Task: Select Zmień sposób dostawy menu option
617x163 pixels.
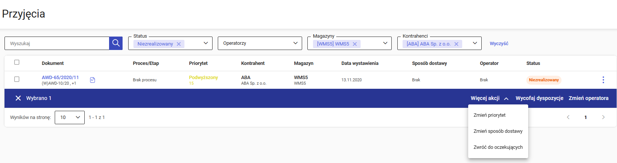Action: 498,131
